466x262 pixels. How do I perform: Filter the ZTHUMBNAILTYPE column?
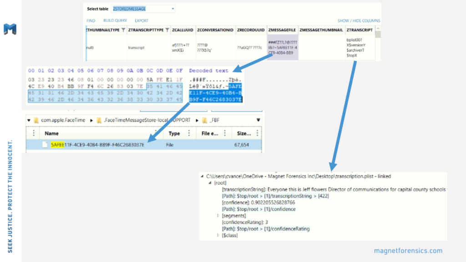[123, 30]
